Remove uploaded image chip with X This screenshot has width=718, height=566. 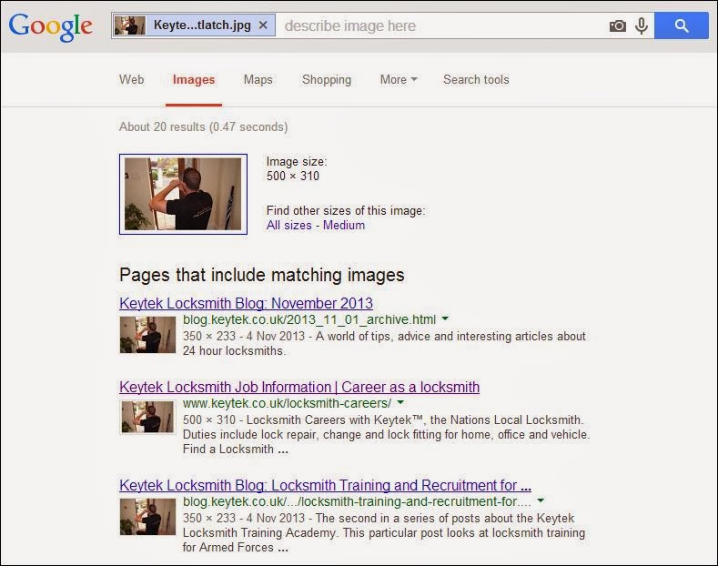pos(263,25)
